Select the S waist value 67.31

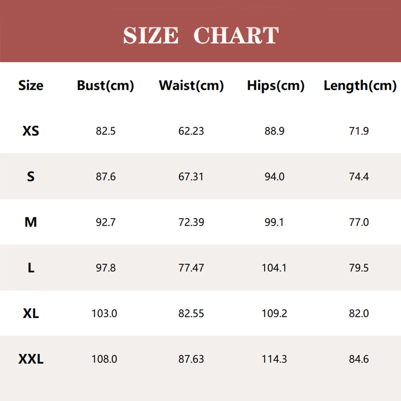pyautogui.click(x=191, y=176)
